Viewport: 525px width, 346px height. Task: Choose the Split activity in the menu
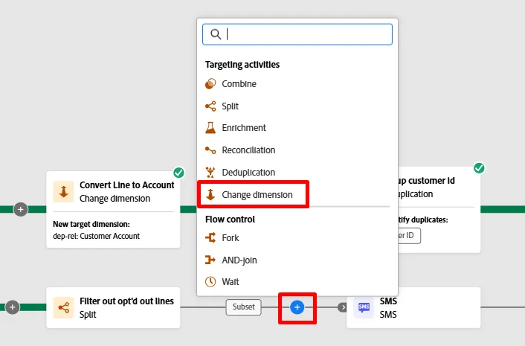pyautogui.click(x=230, y=106)
